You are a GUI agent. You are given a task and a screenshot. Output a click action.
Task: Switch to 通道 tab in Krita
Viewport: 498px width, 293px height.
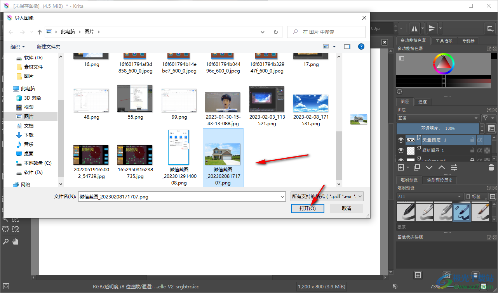[x=423, y=102]
